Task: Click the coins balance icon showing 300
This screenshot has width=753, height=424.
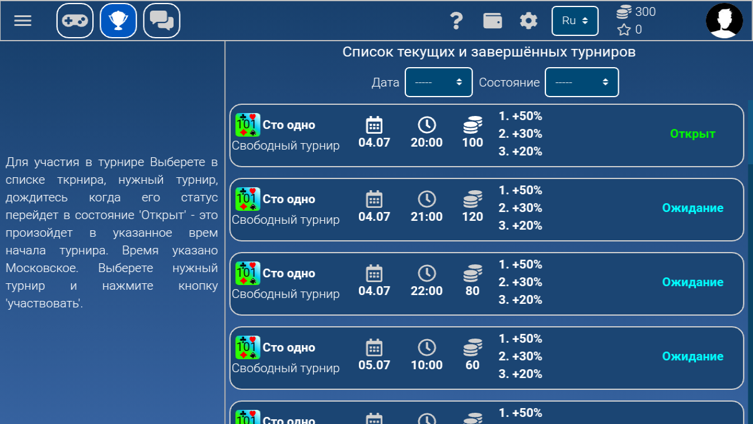Action: tap(625, 11)
